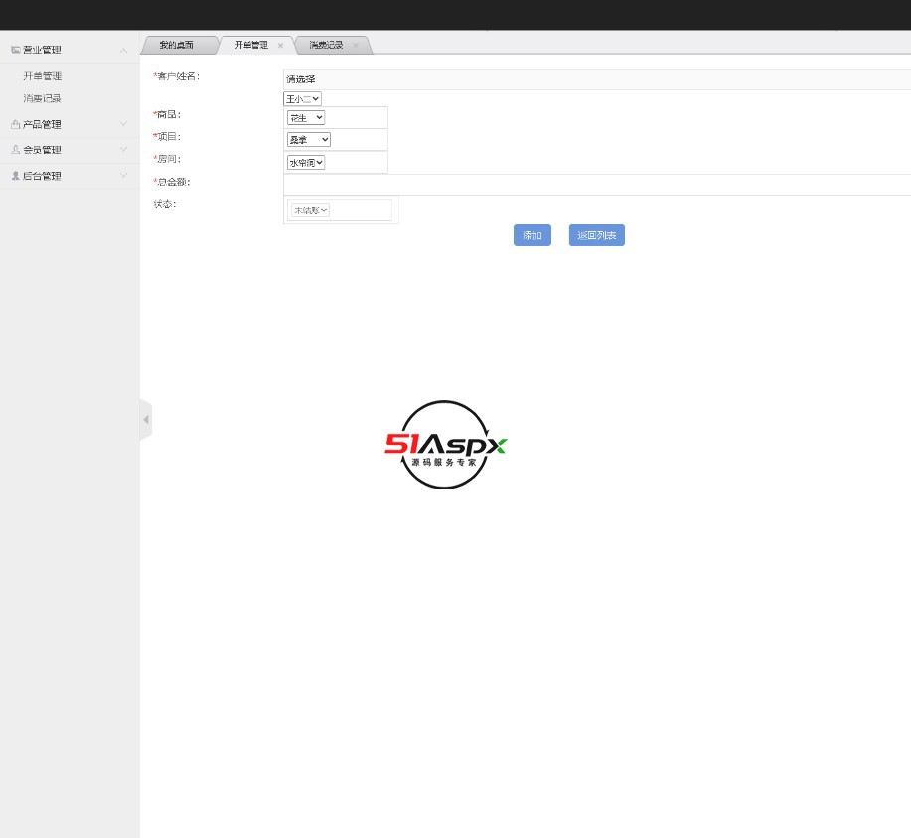Open 消费记录 in the sidebar
Screen dimensions: 911x838
click(x=43, y=98)
